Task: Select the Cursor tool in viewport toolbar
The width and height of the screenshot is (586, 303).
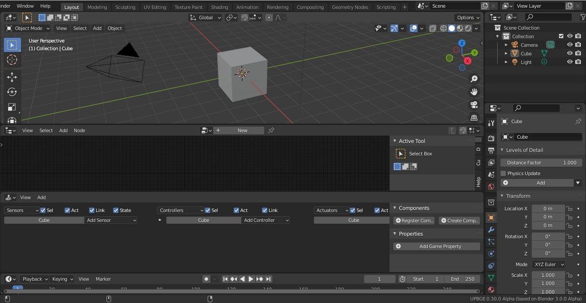Action: [12, 60]
